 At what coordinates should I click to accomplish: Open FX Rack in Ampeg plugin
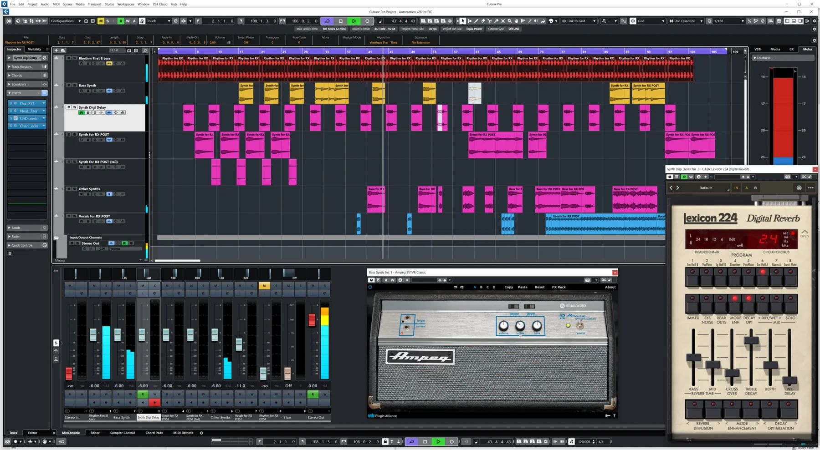[559, 287]
